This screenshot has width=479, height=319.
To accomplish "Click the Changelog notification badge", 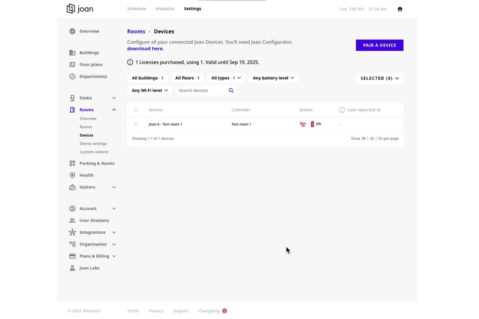I will [225, 311].
